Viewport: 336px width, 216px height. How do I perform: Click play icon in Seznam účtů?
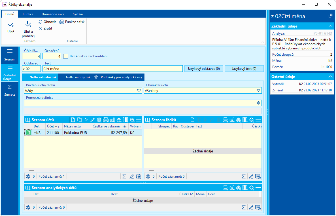[86, 120]
